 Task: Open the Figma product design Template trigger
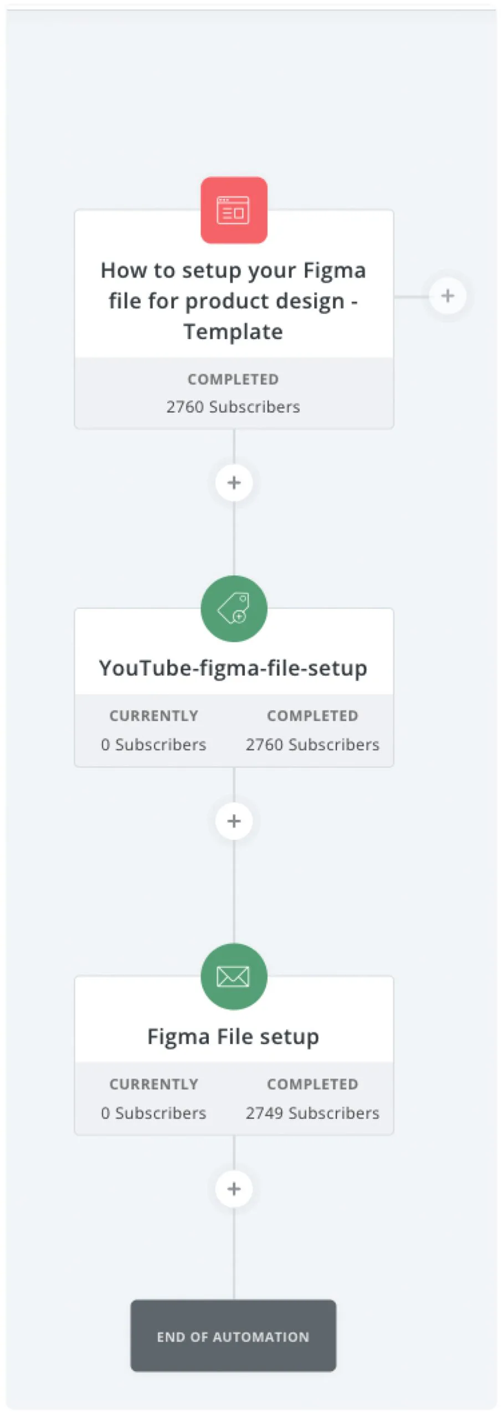pyautogui.click(x=233, y=301)
